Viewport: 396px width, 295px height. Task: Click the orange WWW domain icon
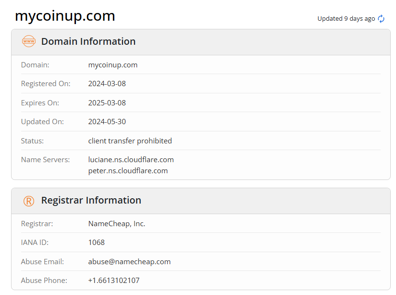pos(29,41)
